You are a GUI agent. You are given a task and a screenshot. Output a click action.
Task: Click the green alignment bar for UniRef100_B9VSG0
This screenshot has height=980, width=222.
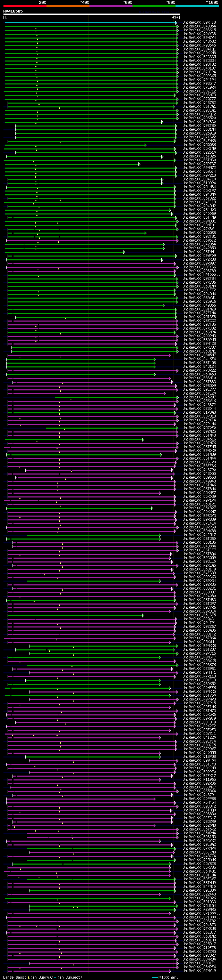(x=84, y=122)
